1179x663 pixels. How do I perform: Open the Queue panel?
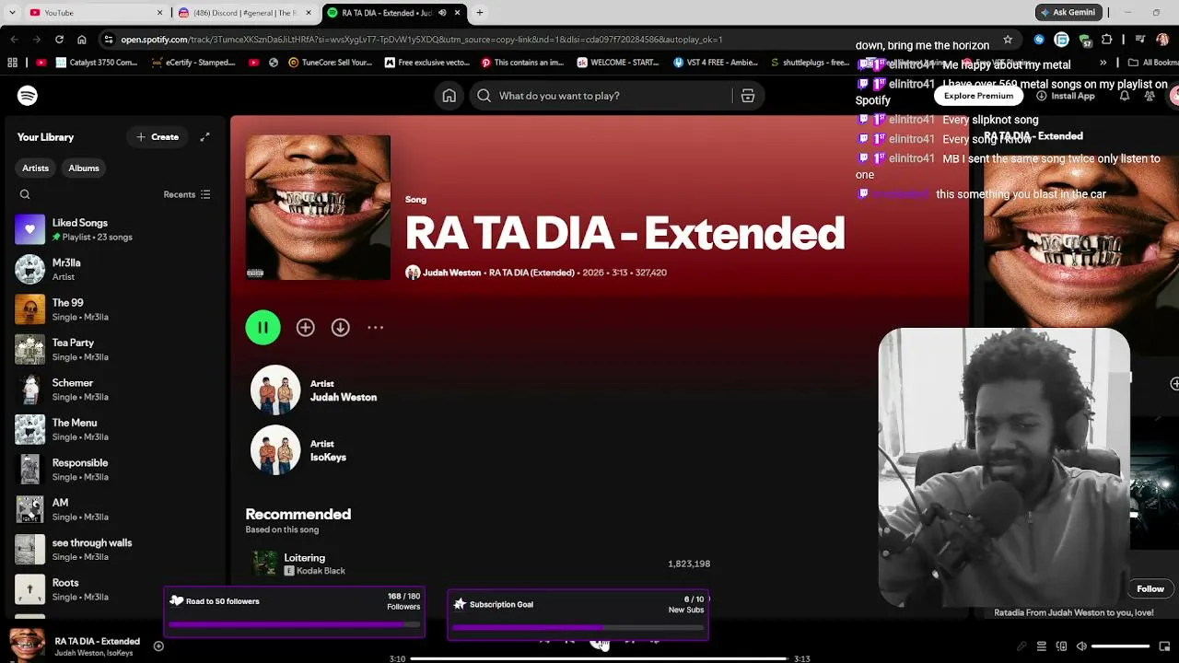[1042, 646]
